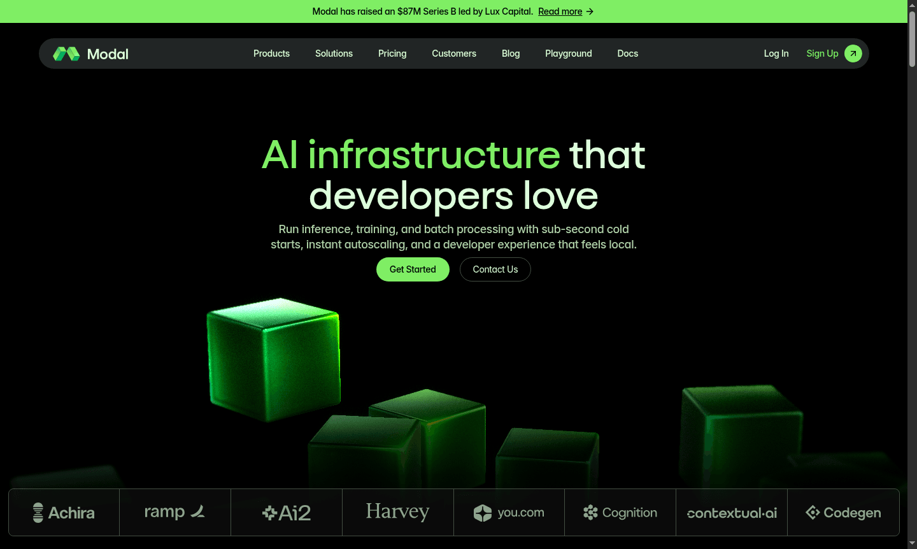Click the Modal logo icon
The width and height of the screenshot is (917, 549).
[68, 53]
